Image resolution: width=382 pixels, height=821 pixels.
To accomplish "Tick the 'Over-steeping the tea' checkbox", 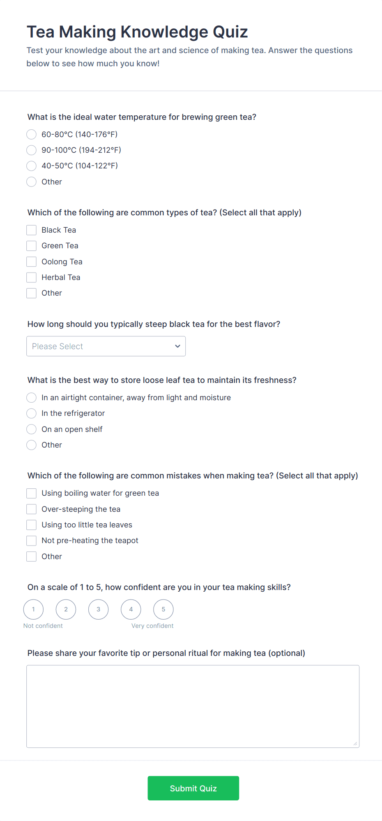I will click(x=32, y=509).
